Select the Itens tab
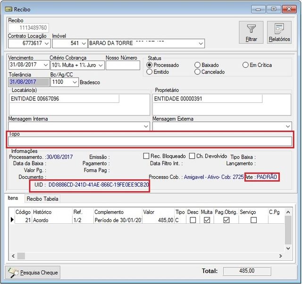This screenshot has width=302, height=284. point(13,198)
